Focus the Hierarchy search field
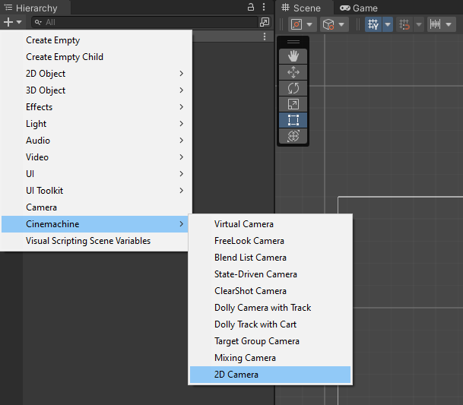This screenshot has width=463, height=405. pos(145,22)
